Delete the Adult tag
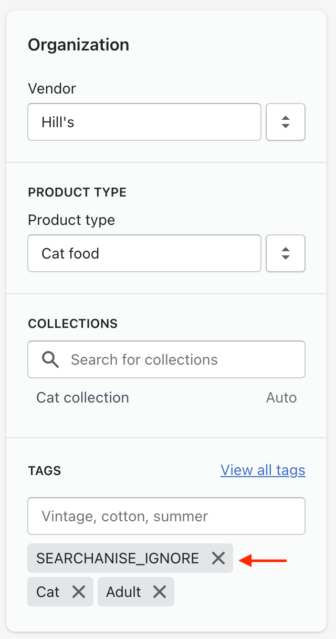The width and height of the screenshot is (336, 639). point(160,592)
